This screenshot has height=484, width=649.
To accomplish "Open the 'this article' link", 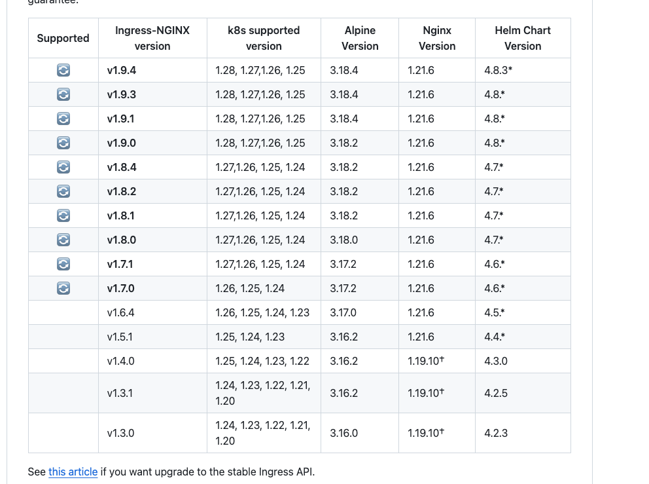I will (x=73, y=472).
